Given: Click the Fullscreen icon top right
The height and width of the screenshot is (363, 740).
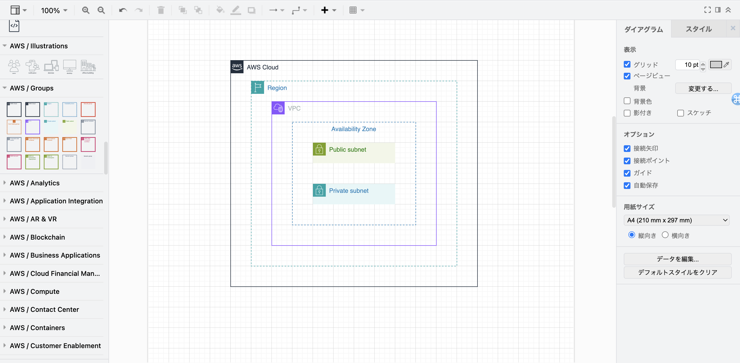Looking at the screenshot, I should (x=707, y=10).
